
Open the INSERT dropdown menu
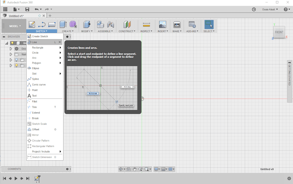point(163,31)
